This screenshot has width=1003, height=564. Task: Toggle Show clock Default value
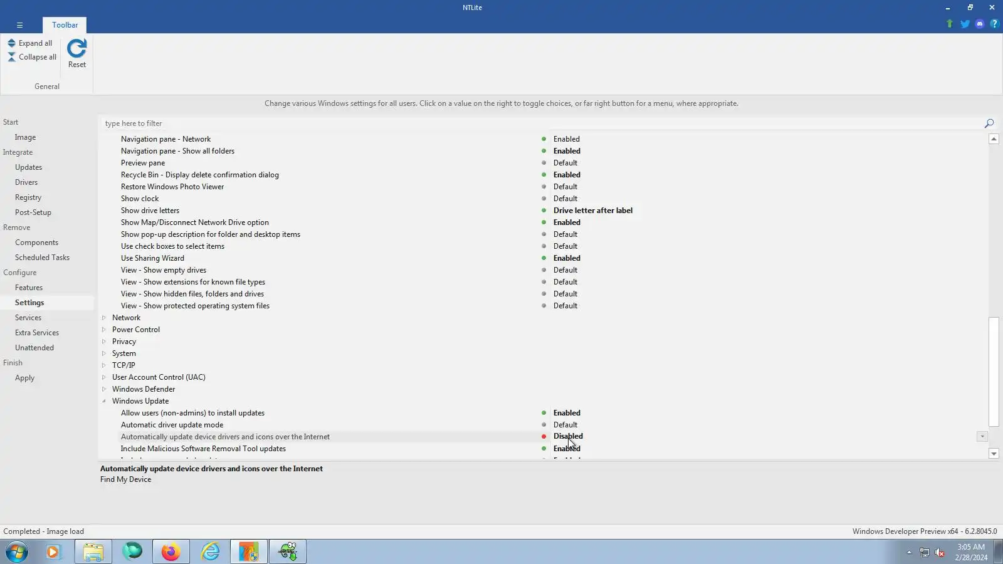click(x=565, y=199)
